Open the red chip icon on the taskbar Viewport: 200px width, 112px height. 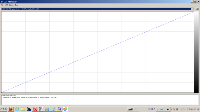(35, 109)
